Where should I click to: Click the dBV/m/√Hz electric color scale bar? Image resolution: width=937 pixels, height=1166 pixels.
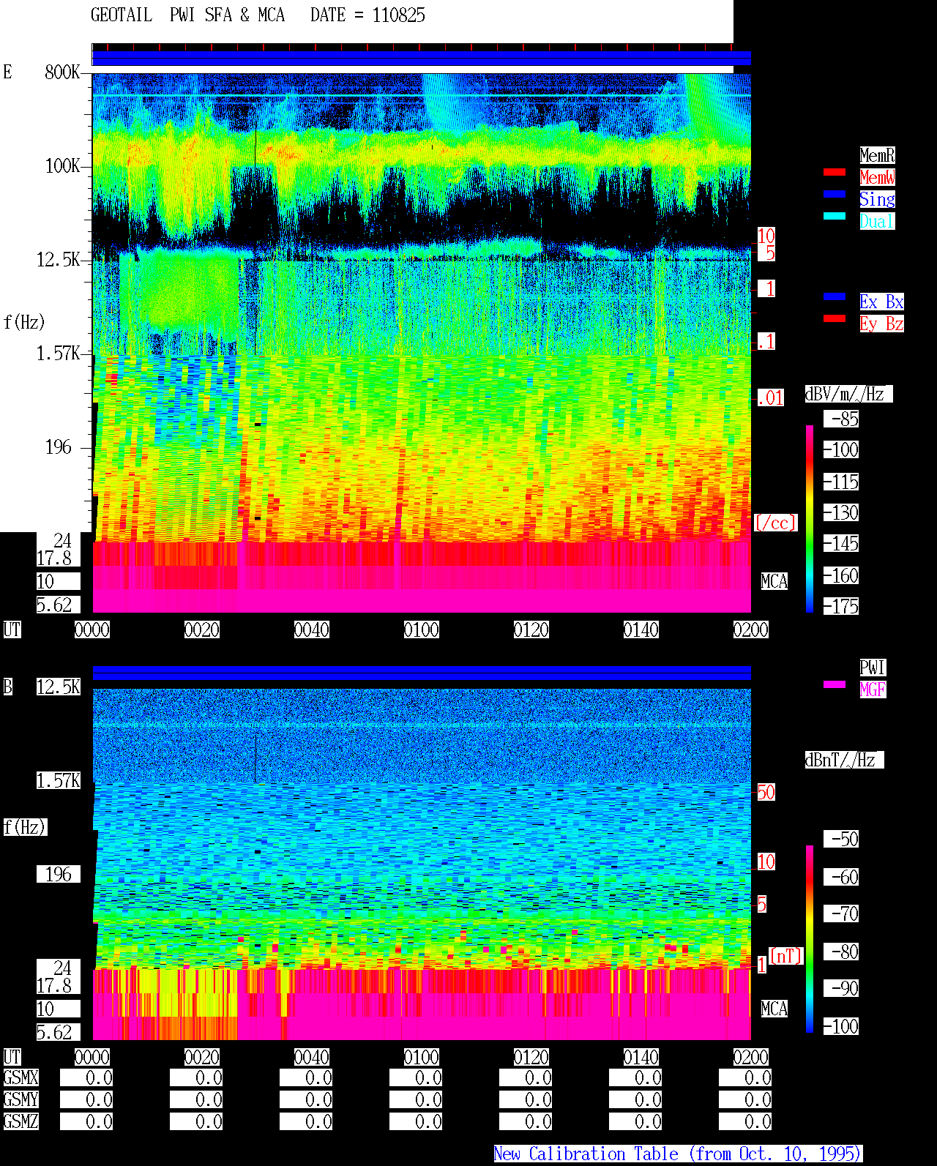[x=810, y=518]
